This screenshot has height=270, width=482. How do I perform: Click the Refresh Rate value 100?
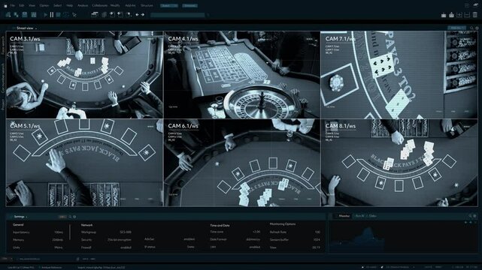coord(317,232)
